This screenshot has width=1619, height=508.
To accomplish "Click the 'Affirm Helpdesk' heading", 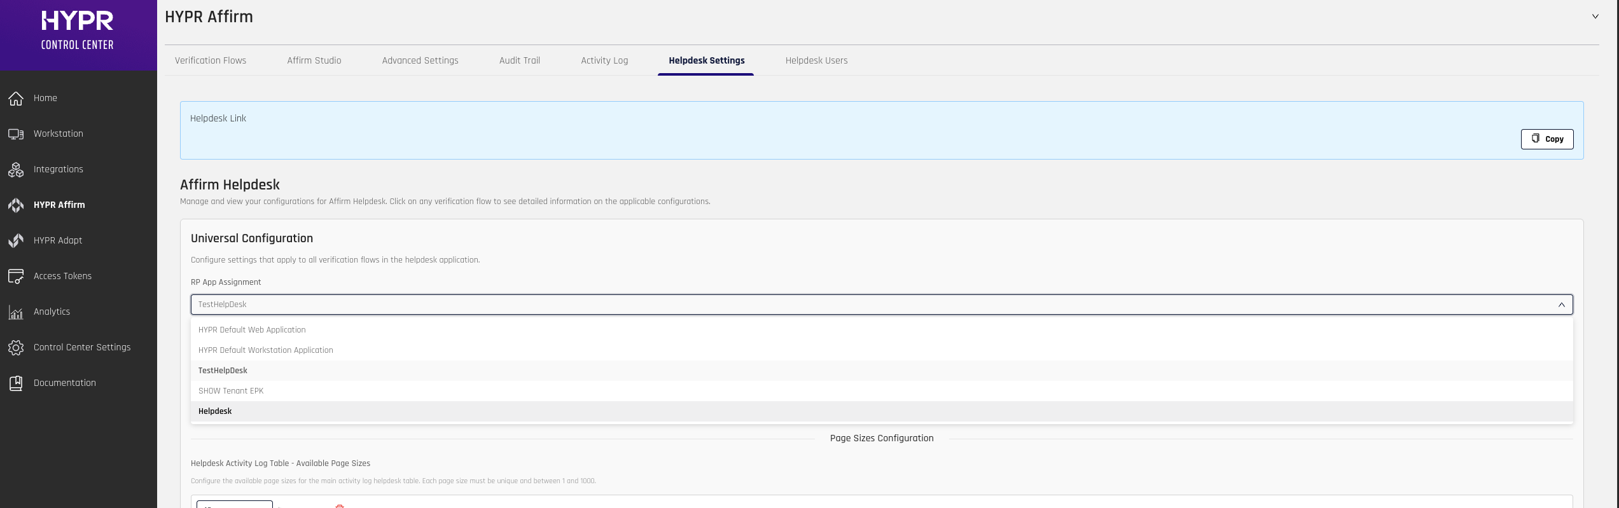I will pos(230,184).
